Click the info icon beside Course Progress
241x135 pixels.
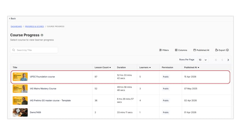[x=42, y=35]
